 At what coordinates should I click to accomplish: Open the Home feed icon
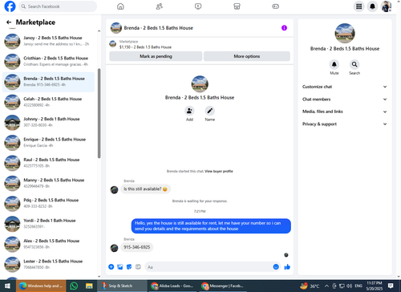pos(120,6)
